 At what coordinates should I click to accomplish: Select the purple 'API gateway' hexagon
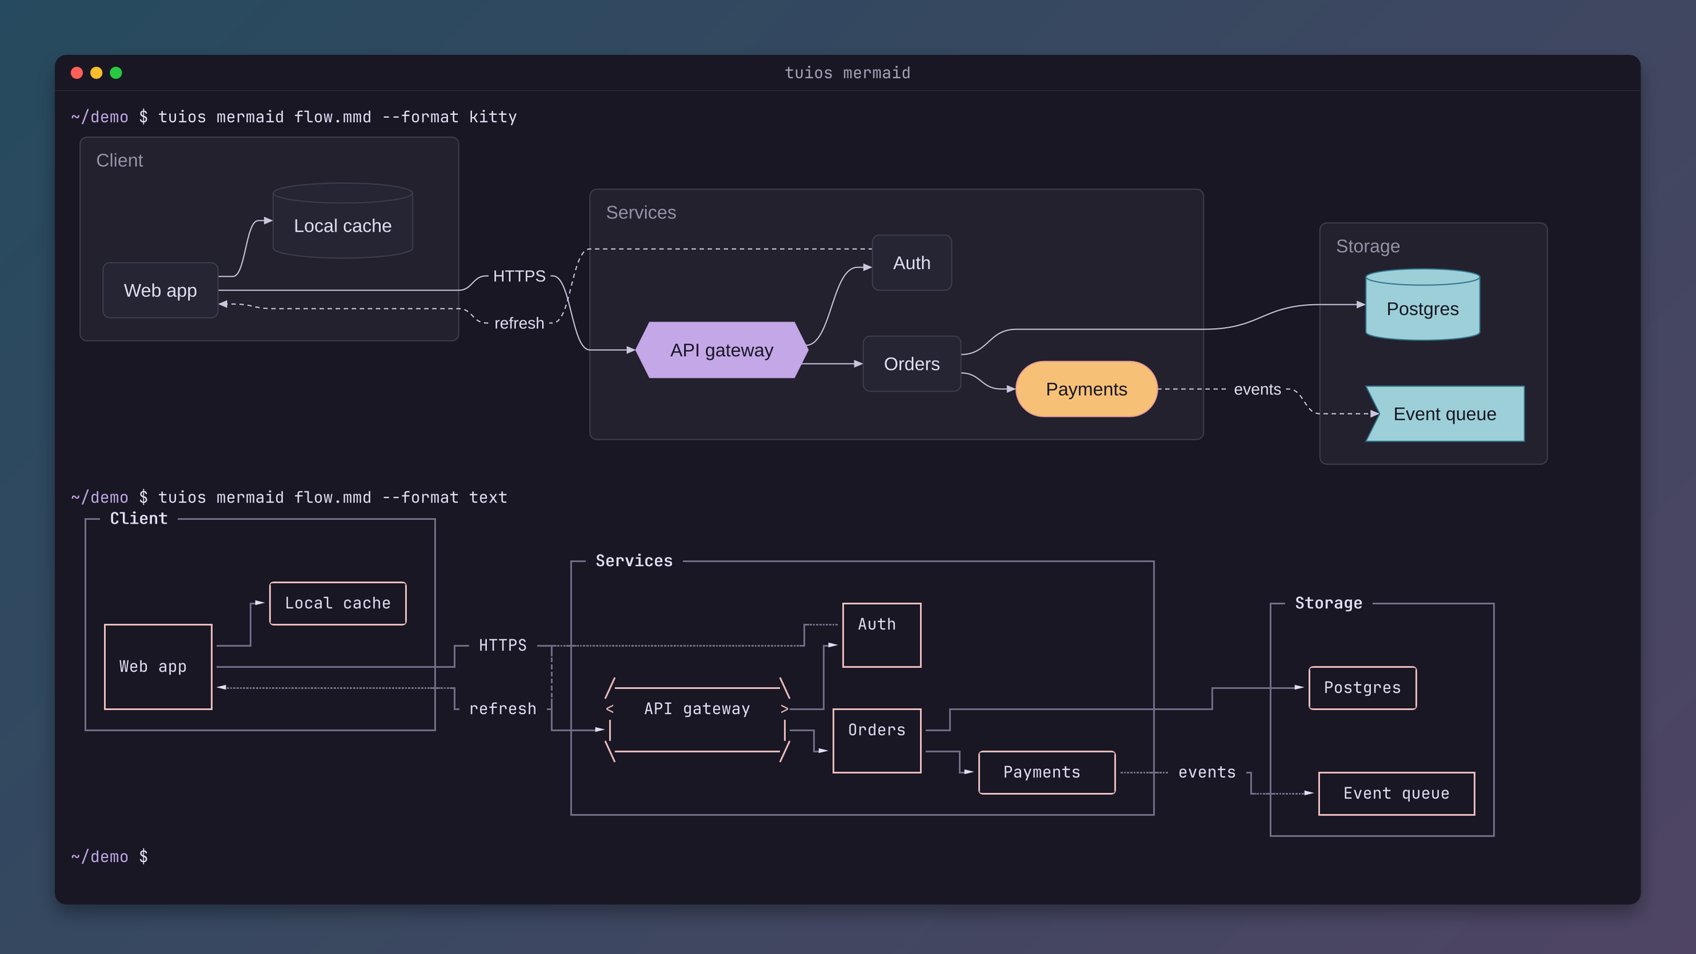click(722, 350)
